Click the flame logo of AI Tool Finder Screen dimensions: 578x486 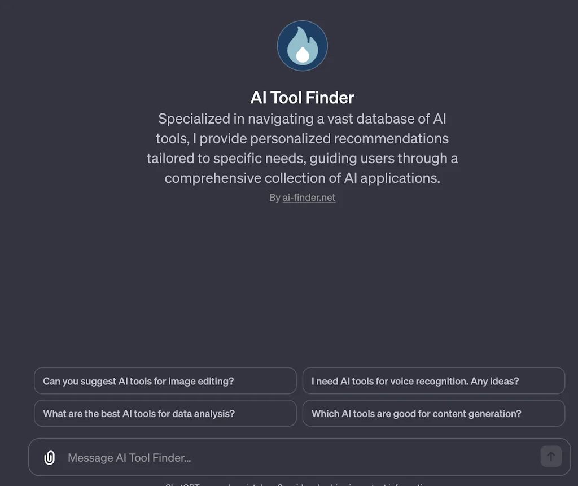click(303, 45)
